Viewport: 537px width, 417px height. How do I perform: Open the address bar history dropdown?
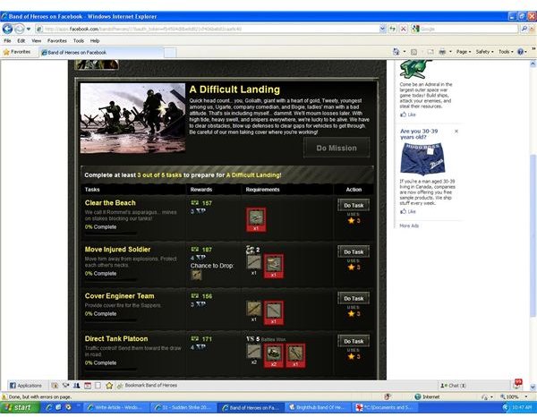[382, 30]
